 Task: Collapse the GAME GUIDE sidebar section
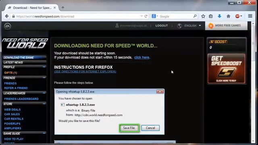coord(44,133)
